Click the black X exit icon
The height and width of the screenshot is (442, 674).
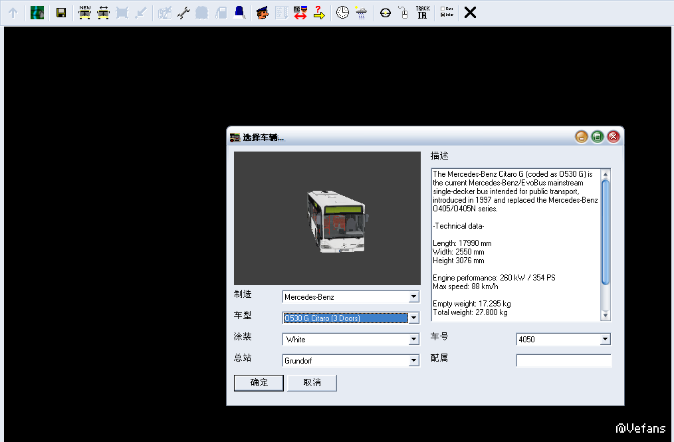470,13
